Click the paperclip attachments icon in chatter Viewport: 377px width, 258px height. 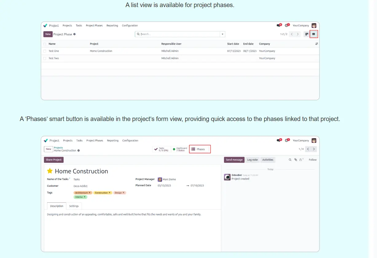tap(296, 160)
